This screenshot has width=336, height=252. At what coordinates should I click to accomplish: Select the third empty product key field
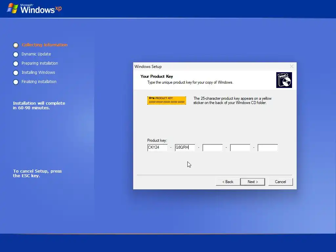click(x=213, y=147)
